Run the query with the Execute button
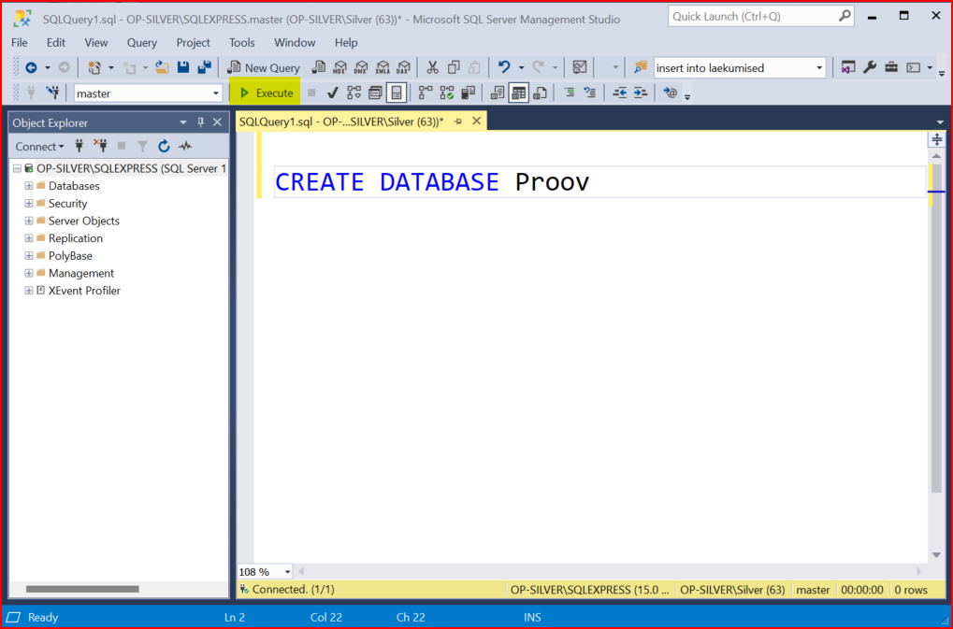The height and width of the screenshot is (629, 953). tap(266, 93)
